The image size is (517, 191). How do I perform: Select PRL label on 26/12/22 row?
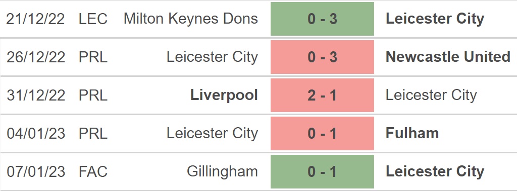pos(93,57)
